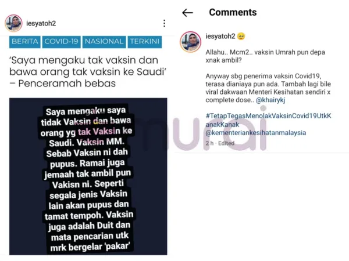Tap the back arrow beside Comments

click(x=187, y=13)
